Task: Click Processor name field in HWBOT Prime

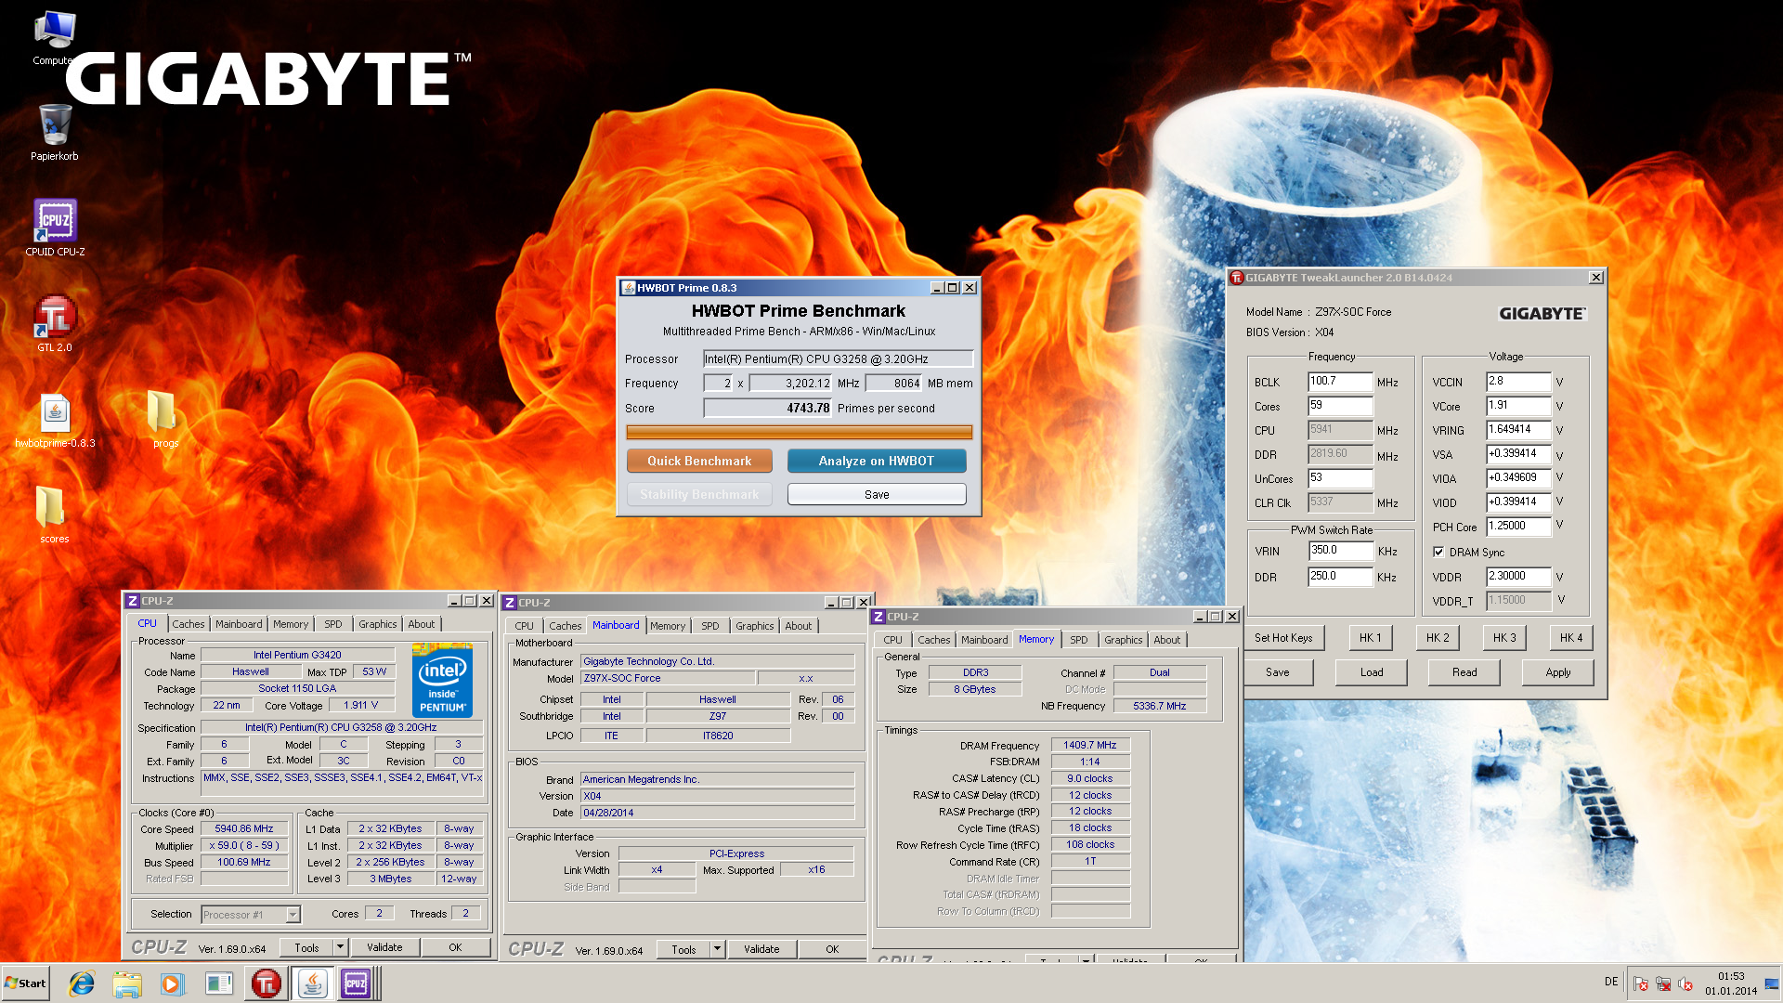Action: tap(838, 358)
